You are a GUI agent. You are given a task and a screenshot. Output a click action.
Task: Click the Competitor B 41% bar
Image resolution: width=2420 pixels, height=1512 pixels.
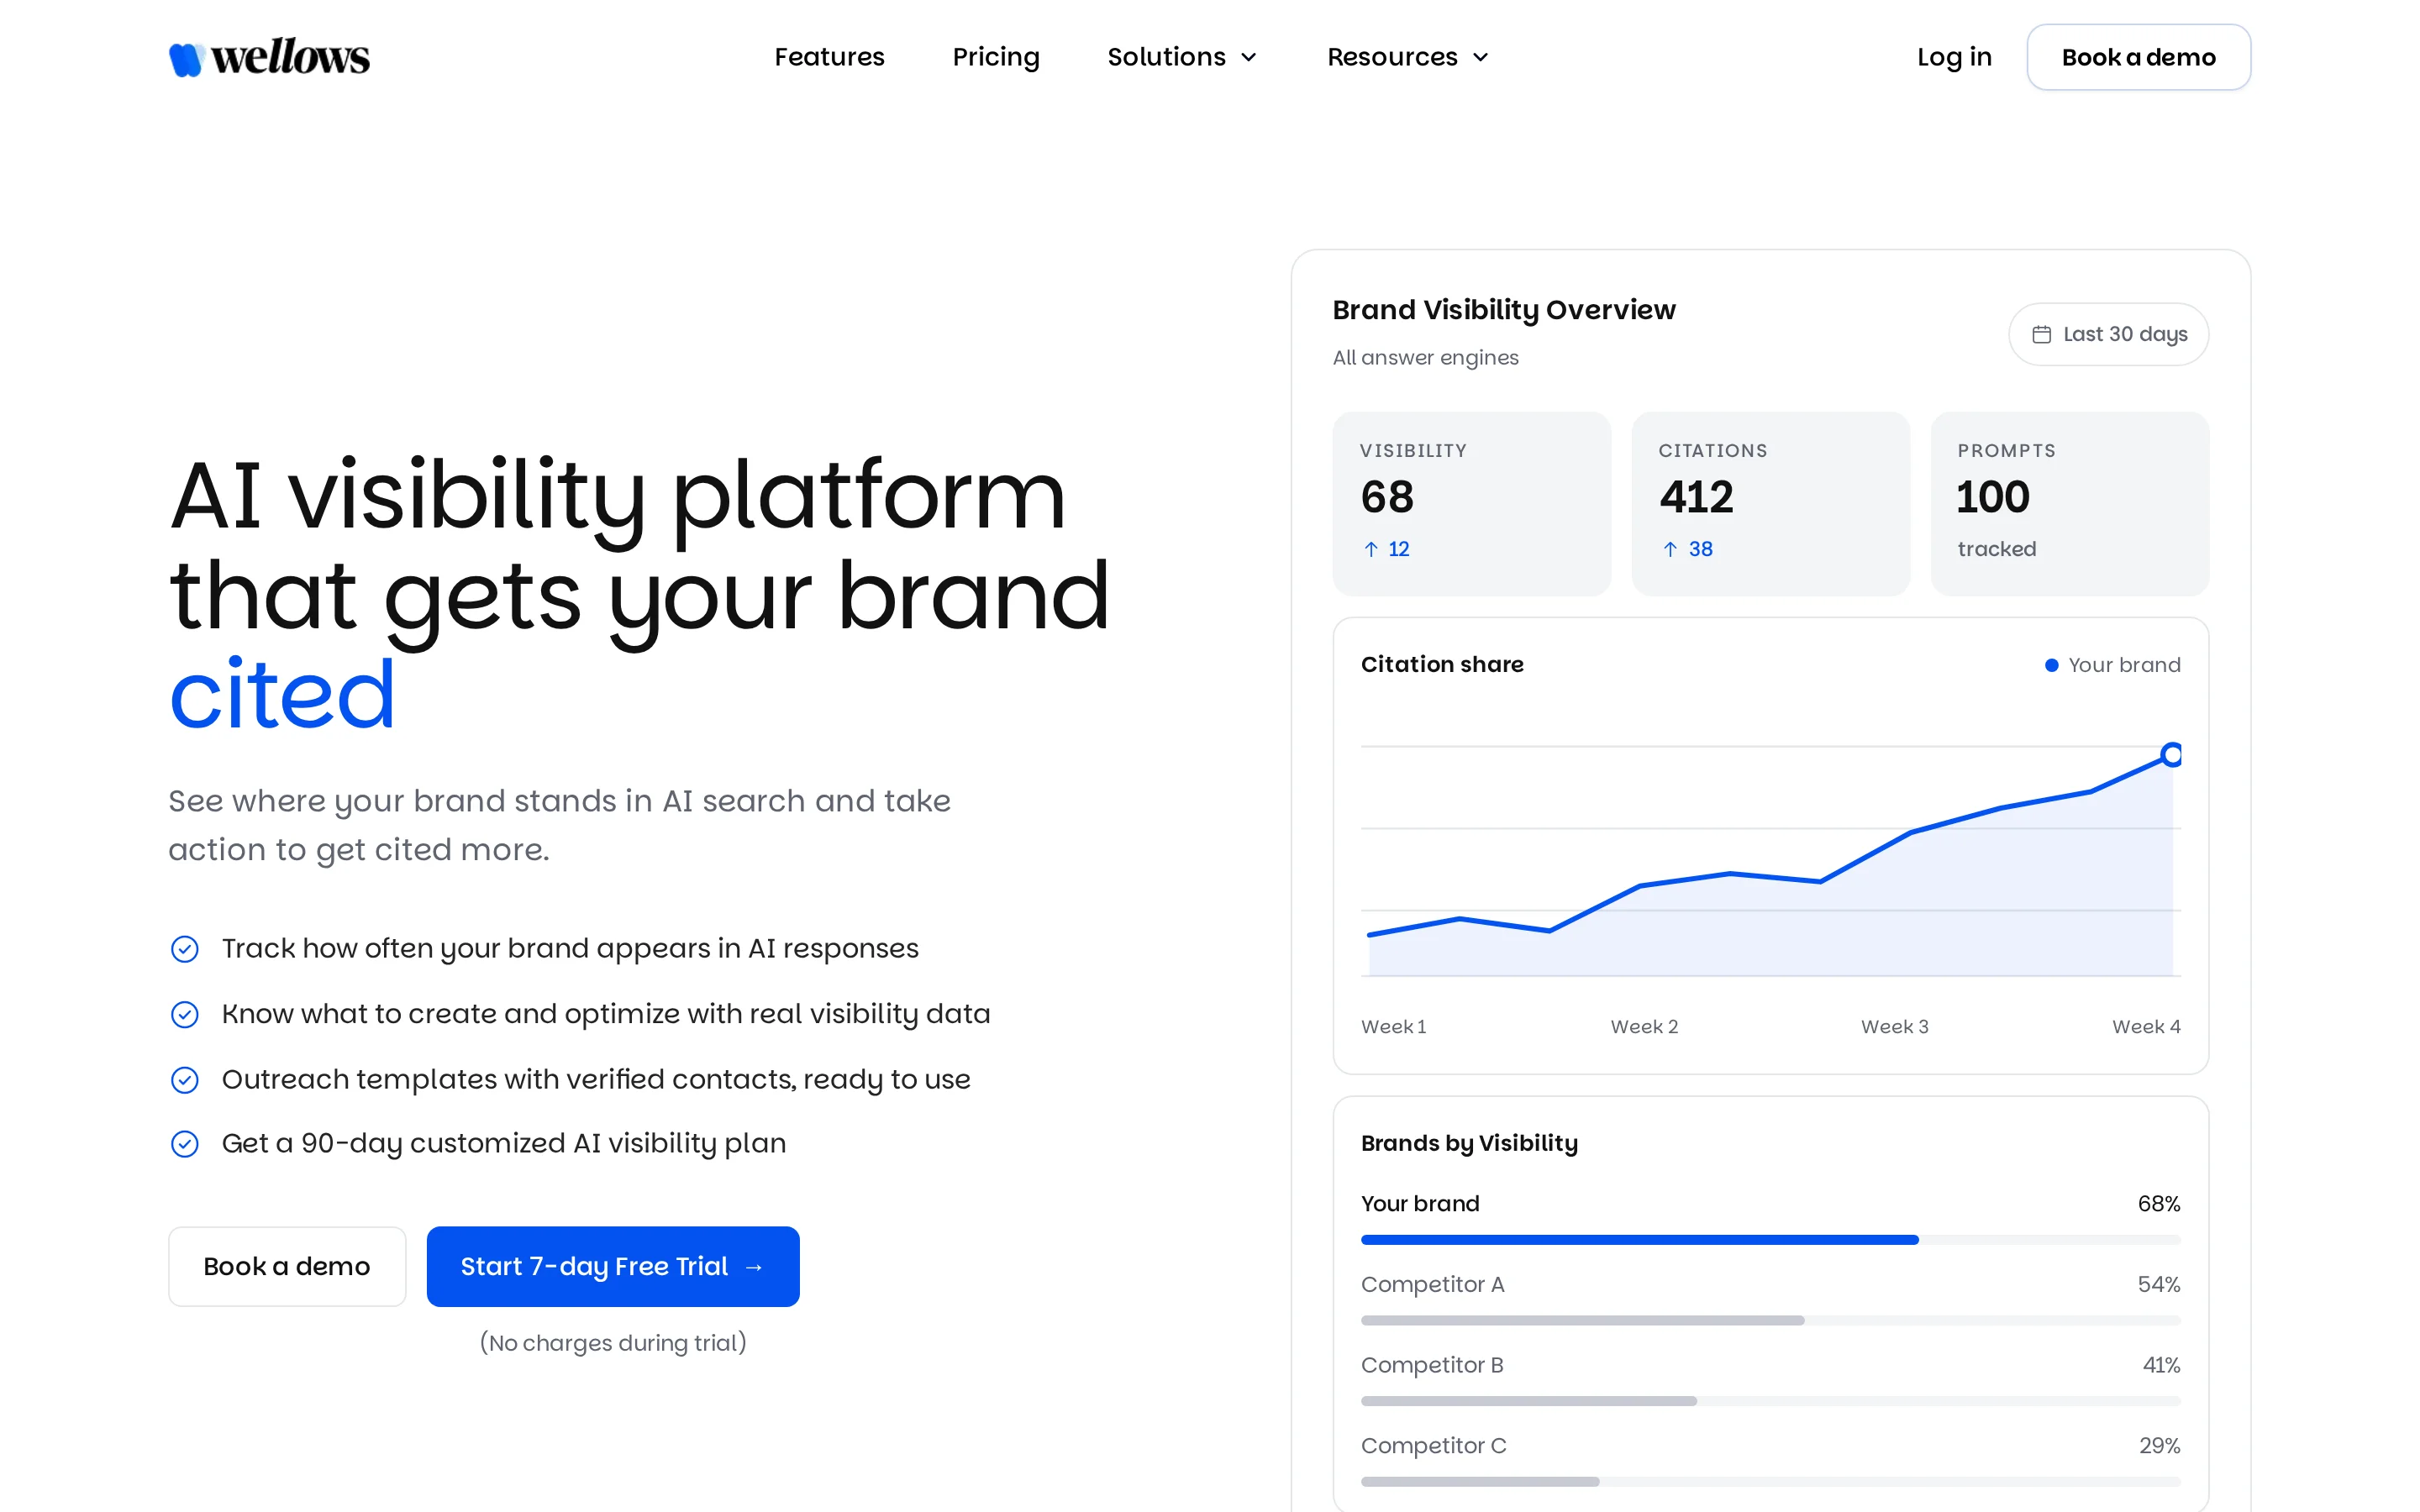1770,1401
